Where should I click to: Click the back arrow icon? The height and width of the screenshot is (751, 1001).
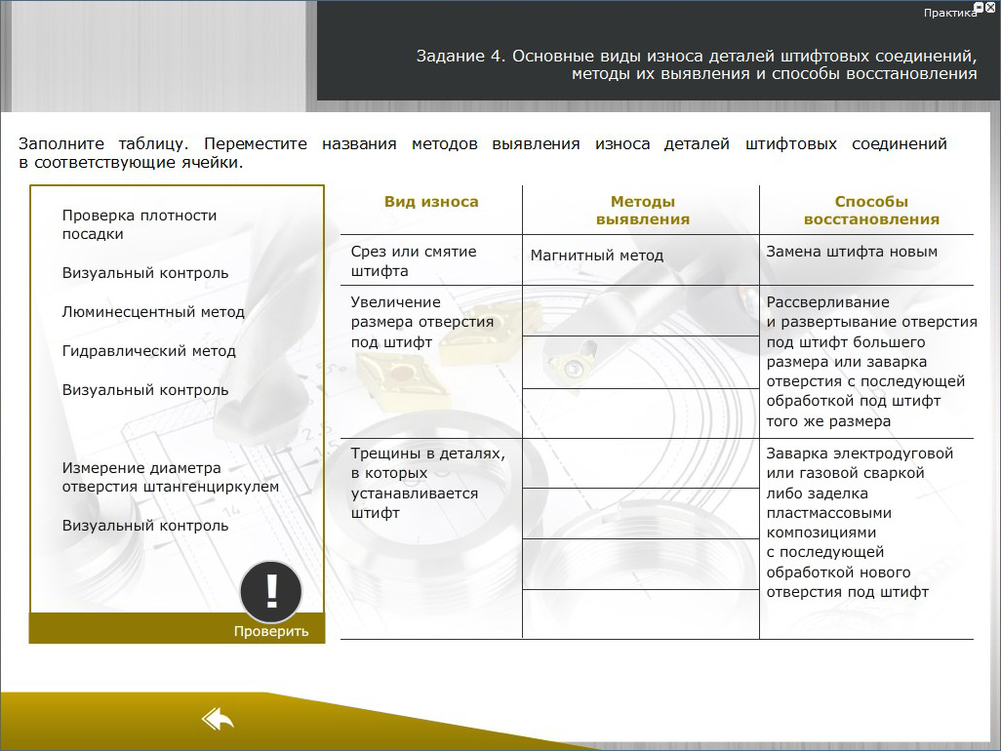click(x=218, y=720)
